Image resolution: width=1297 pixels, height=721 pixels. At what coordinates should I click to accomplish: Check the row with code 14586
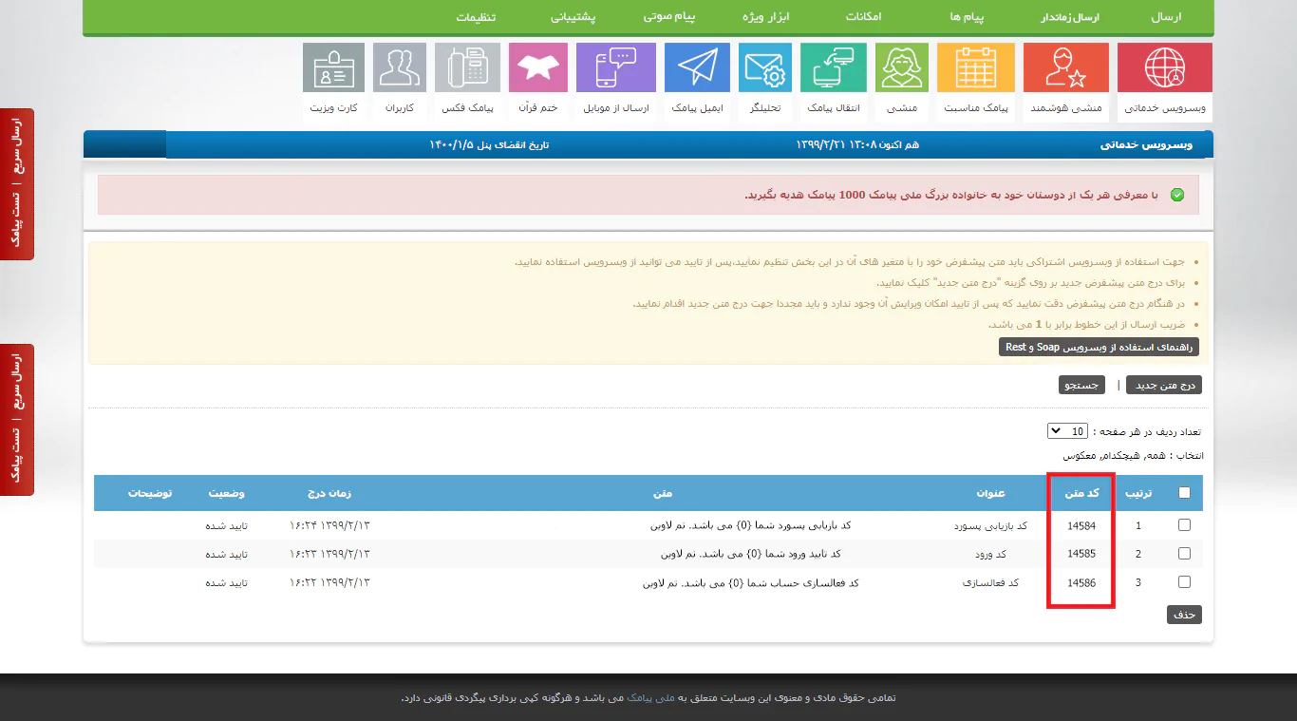[x=1184, y=582]
